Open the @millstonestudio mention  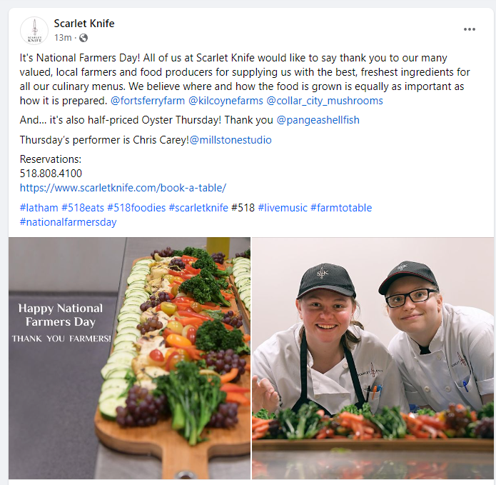tap(231, 140)
